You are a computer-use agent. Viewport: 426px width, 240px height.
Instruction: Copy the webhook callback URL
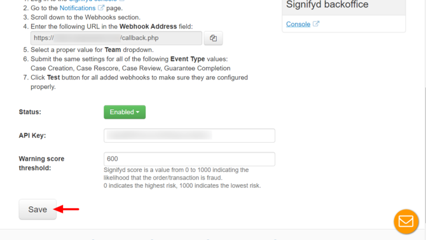[213, 38]
